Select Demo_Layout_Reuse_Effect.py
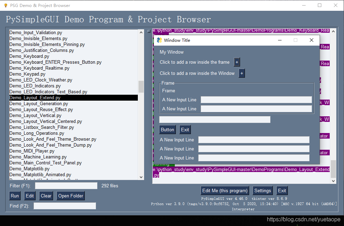Viewport: 344px width, 226px height. click(x=74, y=109)
